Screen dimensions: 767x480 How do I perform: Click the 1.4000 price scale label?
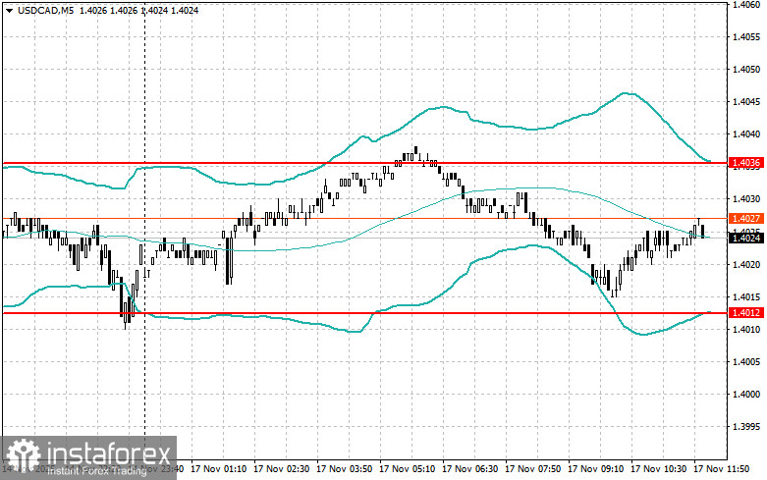click(x=746, y=394)
